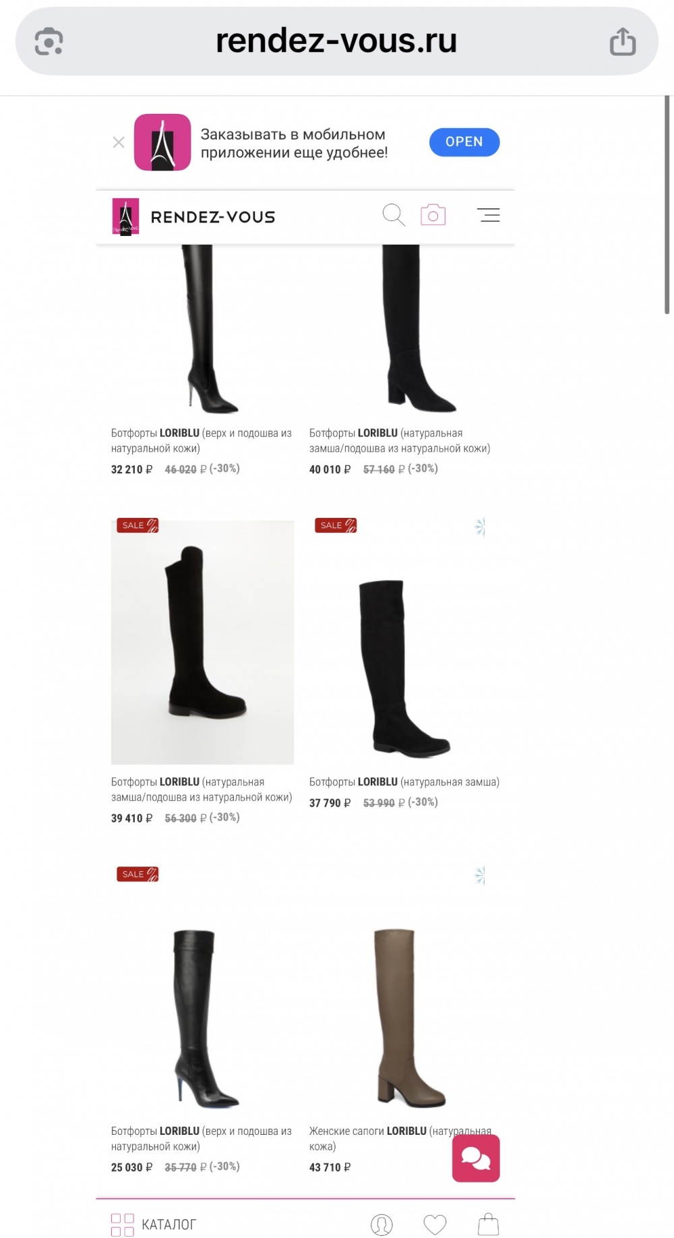
Task: Click the rendez-vous.ru address bar
Action: click(x=336, y=41)
